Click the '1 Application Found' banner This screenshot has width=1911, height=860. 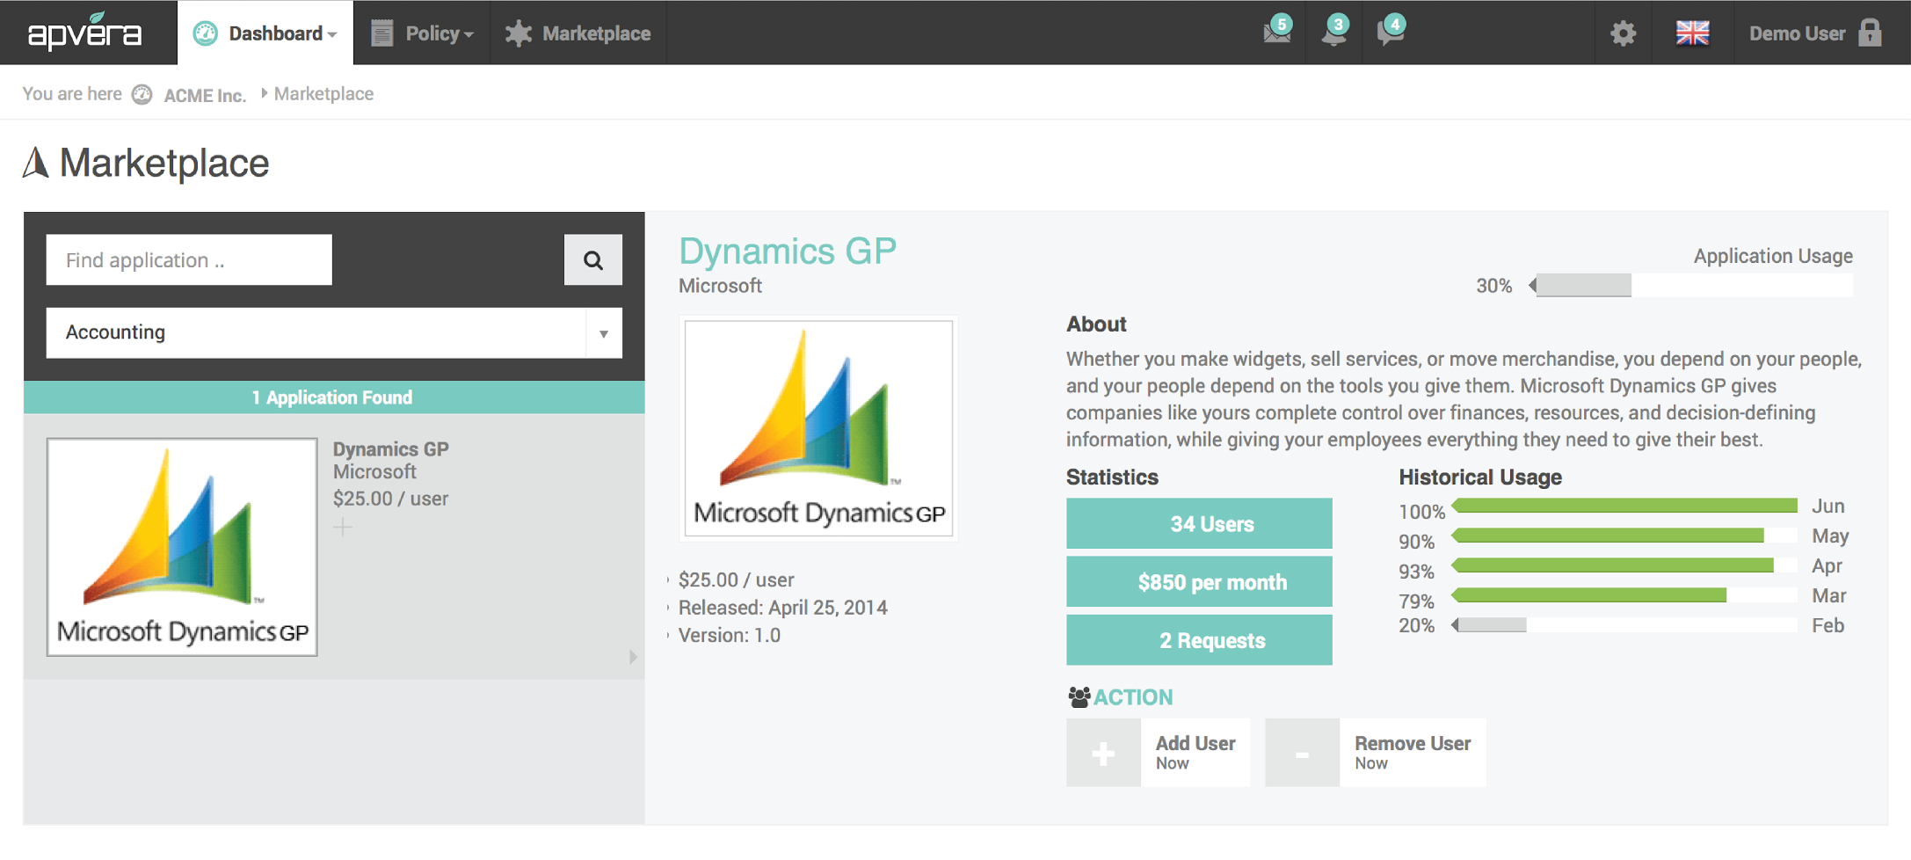pyautogui.click(x=334, y=397)
